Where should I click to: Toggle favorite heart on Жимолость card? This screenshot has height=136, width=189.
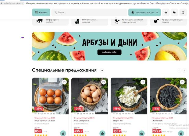point(182,82)
